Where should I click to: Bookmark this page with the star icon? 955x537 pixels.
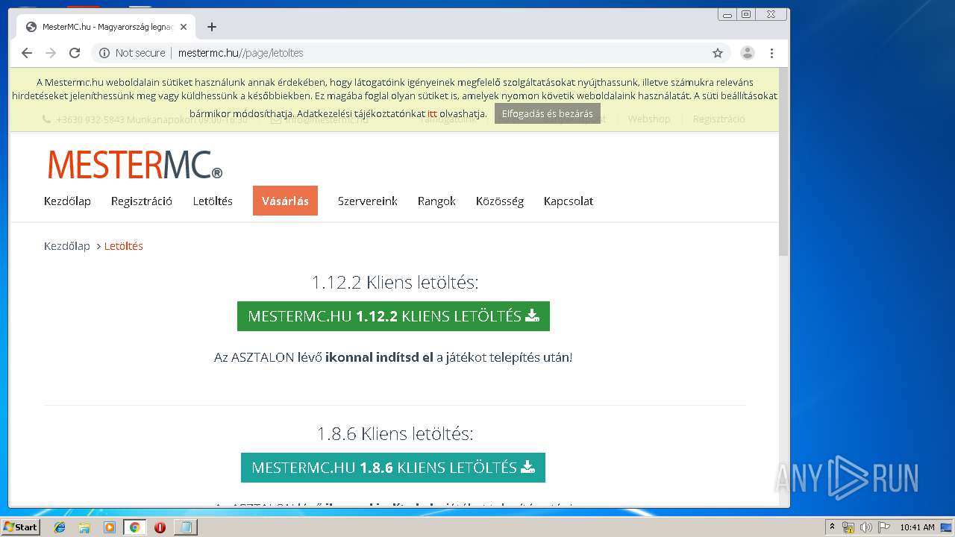point(718,53)
